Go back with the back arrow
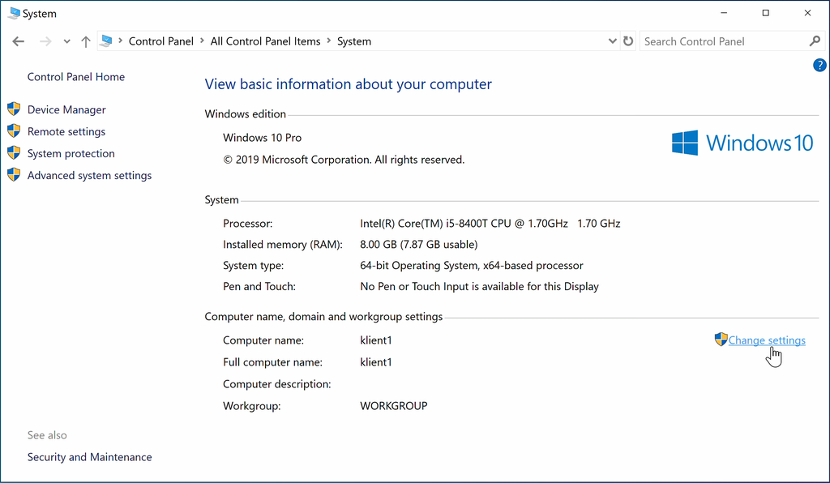Viewport: 830px width, 483px height. pyautogui.click(x=18, y=41)
